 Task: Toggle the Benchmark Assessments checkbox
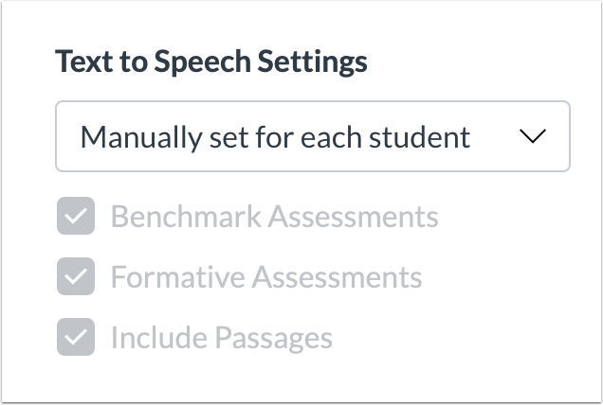coord(76,216)
